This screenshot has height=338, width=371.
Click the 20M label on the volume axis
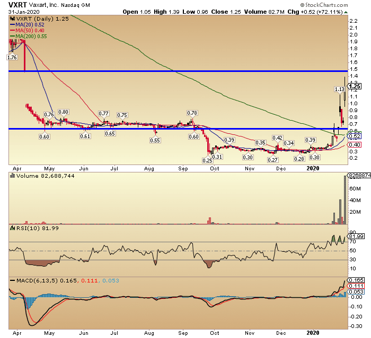click(x=355, y=212)
